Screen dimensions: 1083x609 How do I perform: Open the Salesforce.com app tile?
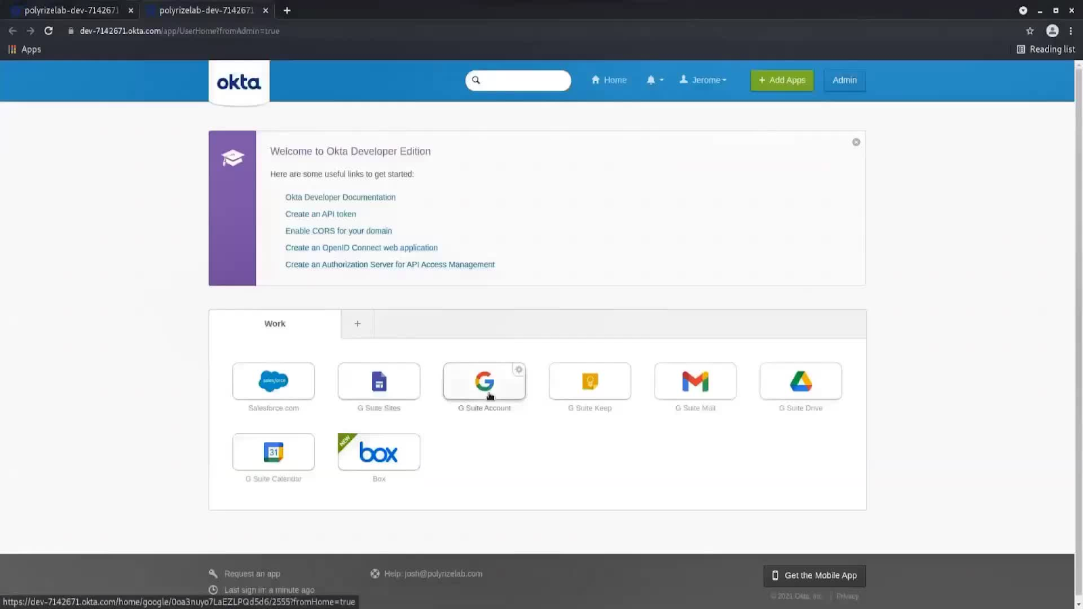[273, 381]
